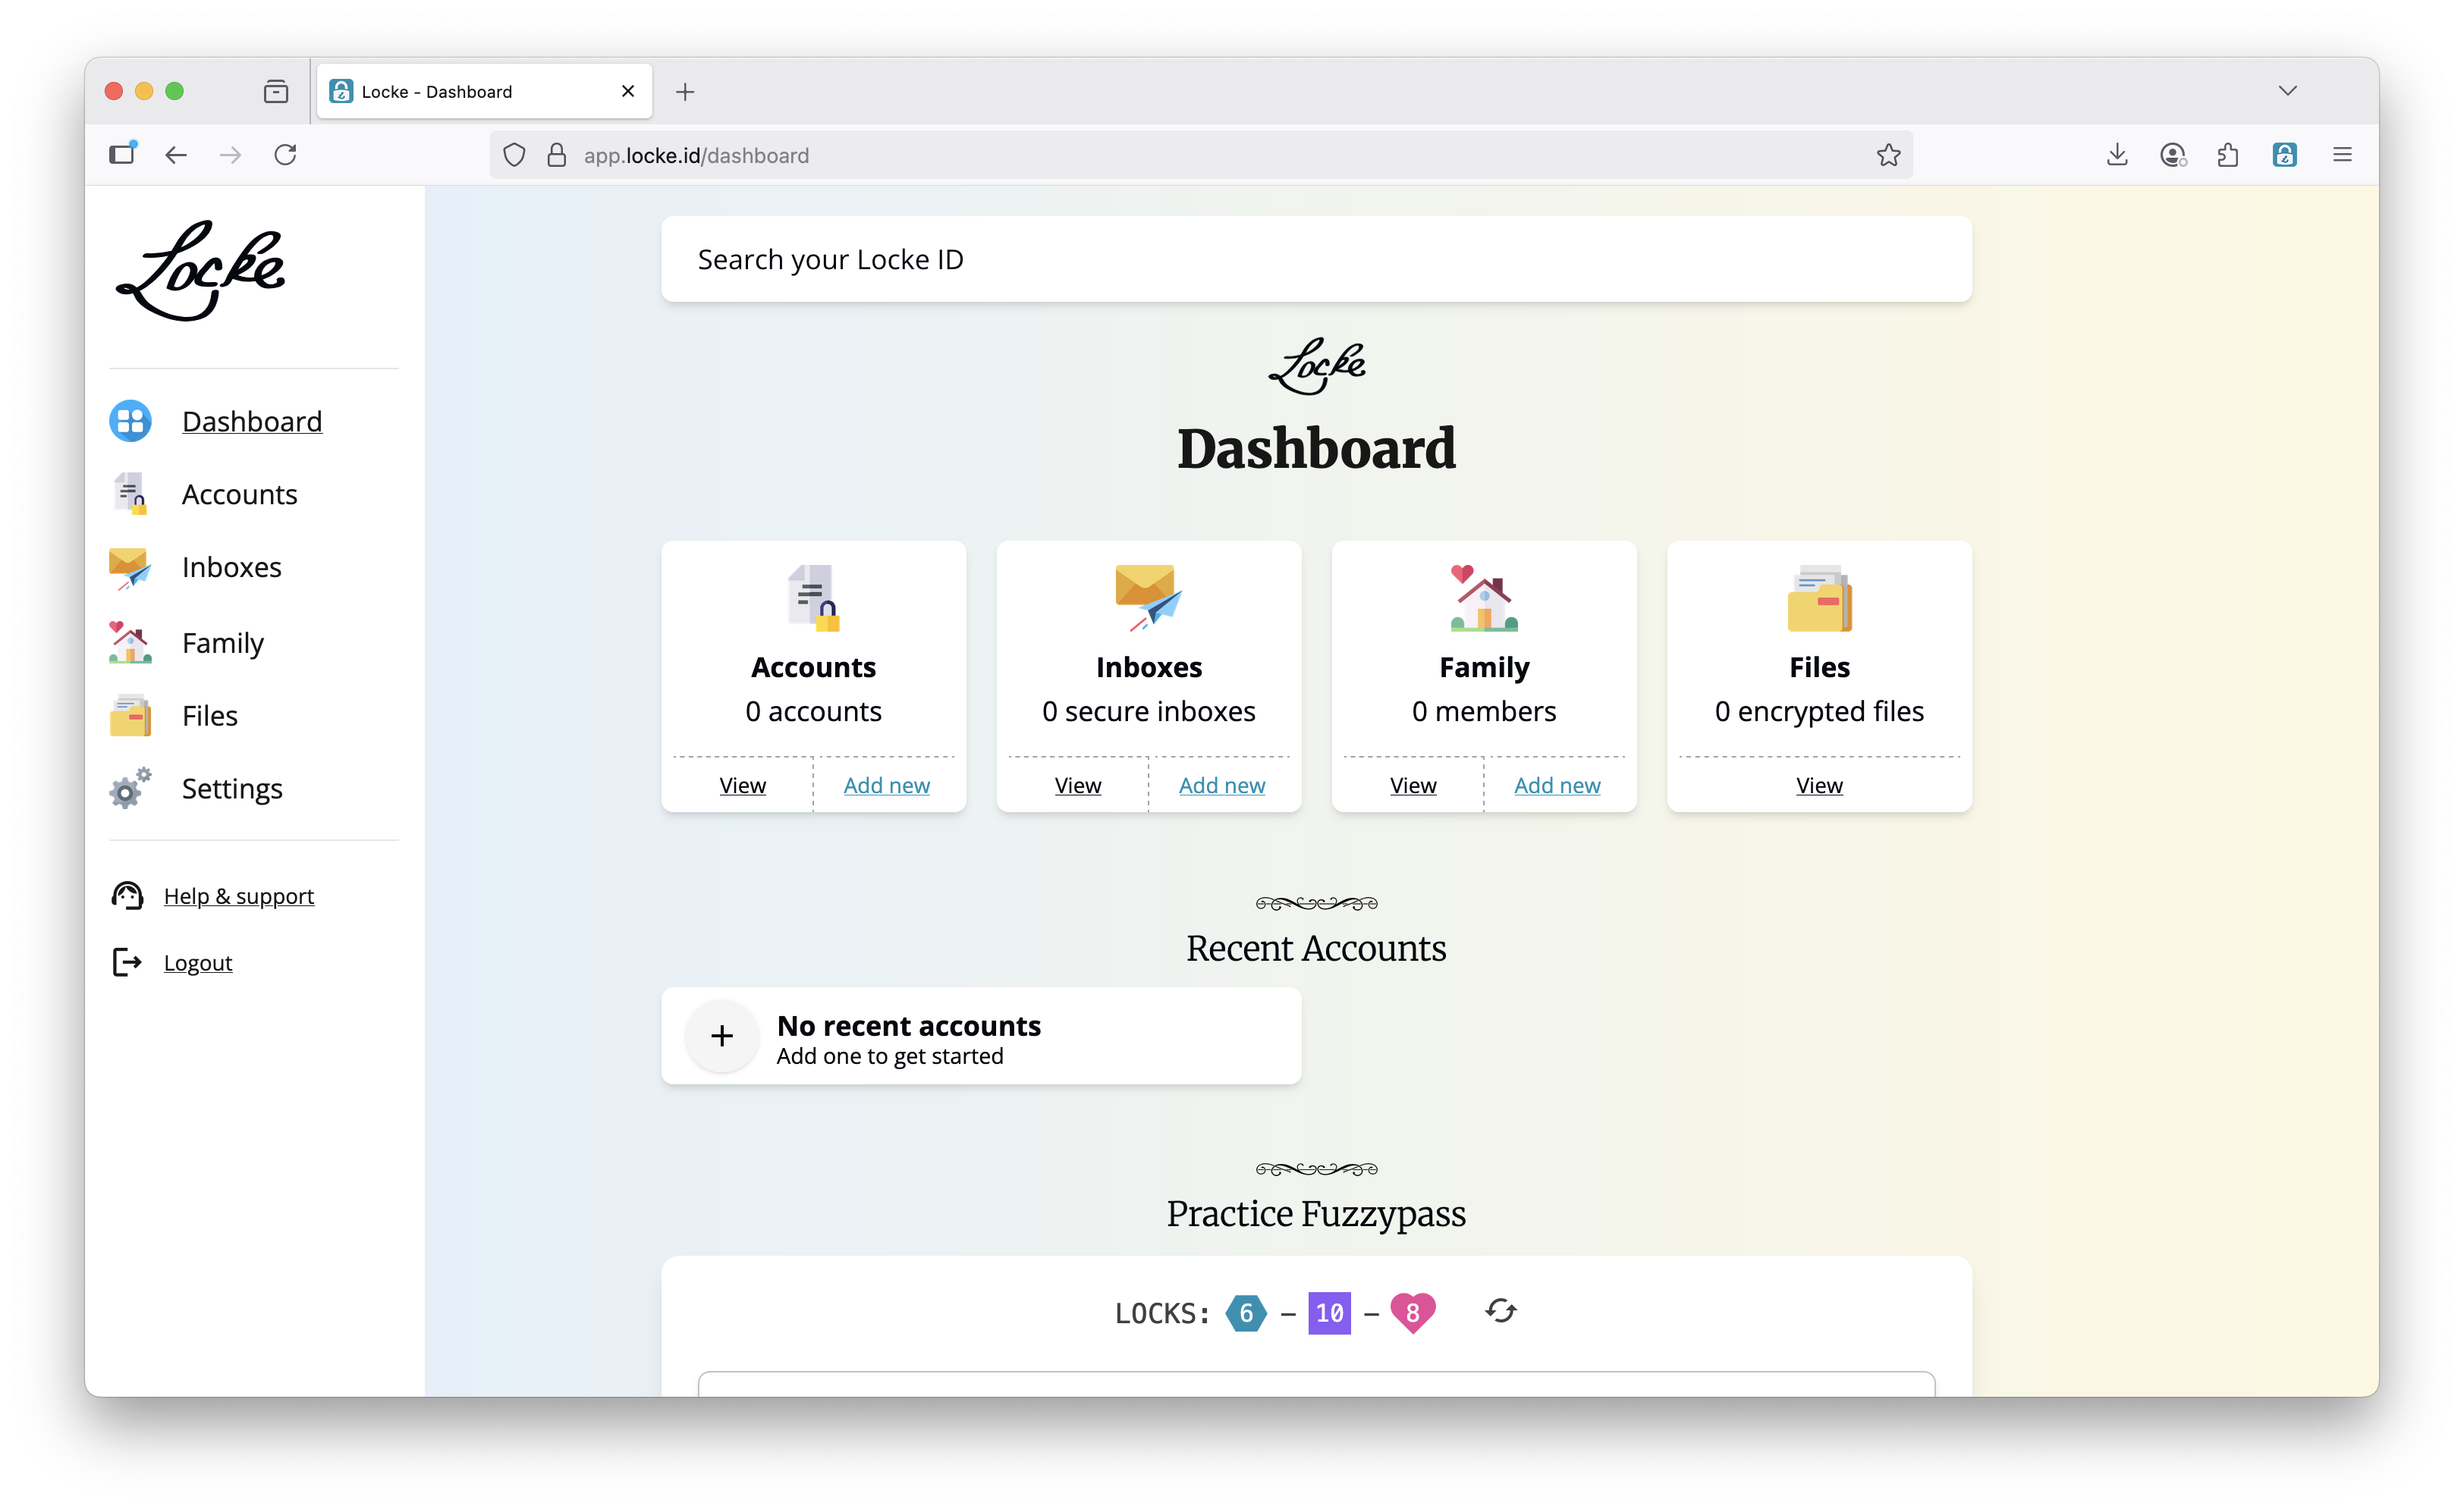
Task: Focus the Search your Locke ID field
Action: pos(1315,260)
